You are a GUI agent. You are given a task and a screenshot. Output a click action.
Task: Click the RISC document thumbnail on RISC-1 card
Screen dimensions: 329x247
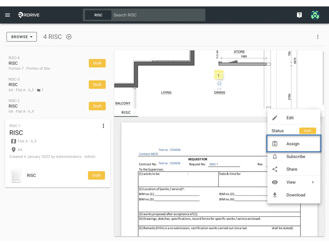tap(16, 175)
